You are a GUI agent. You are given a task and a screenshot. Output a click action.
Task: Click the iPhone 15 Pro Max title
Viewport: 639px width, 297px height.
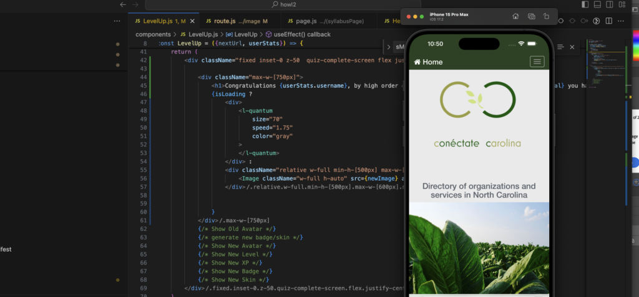[x=449, y=15]
